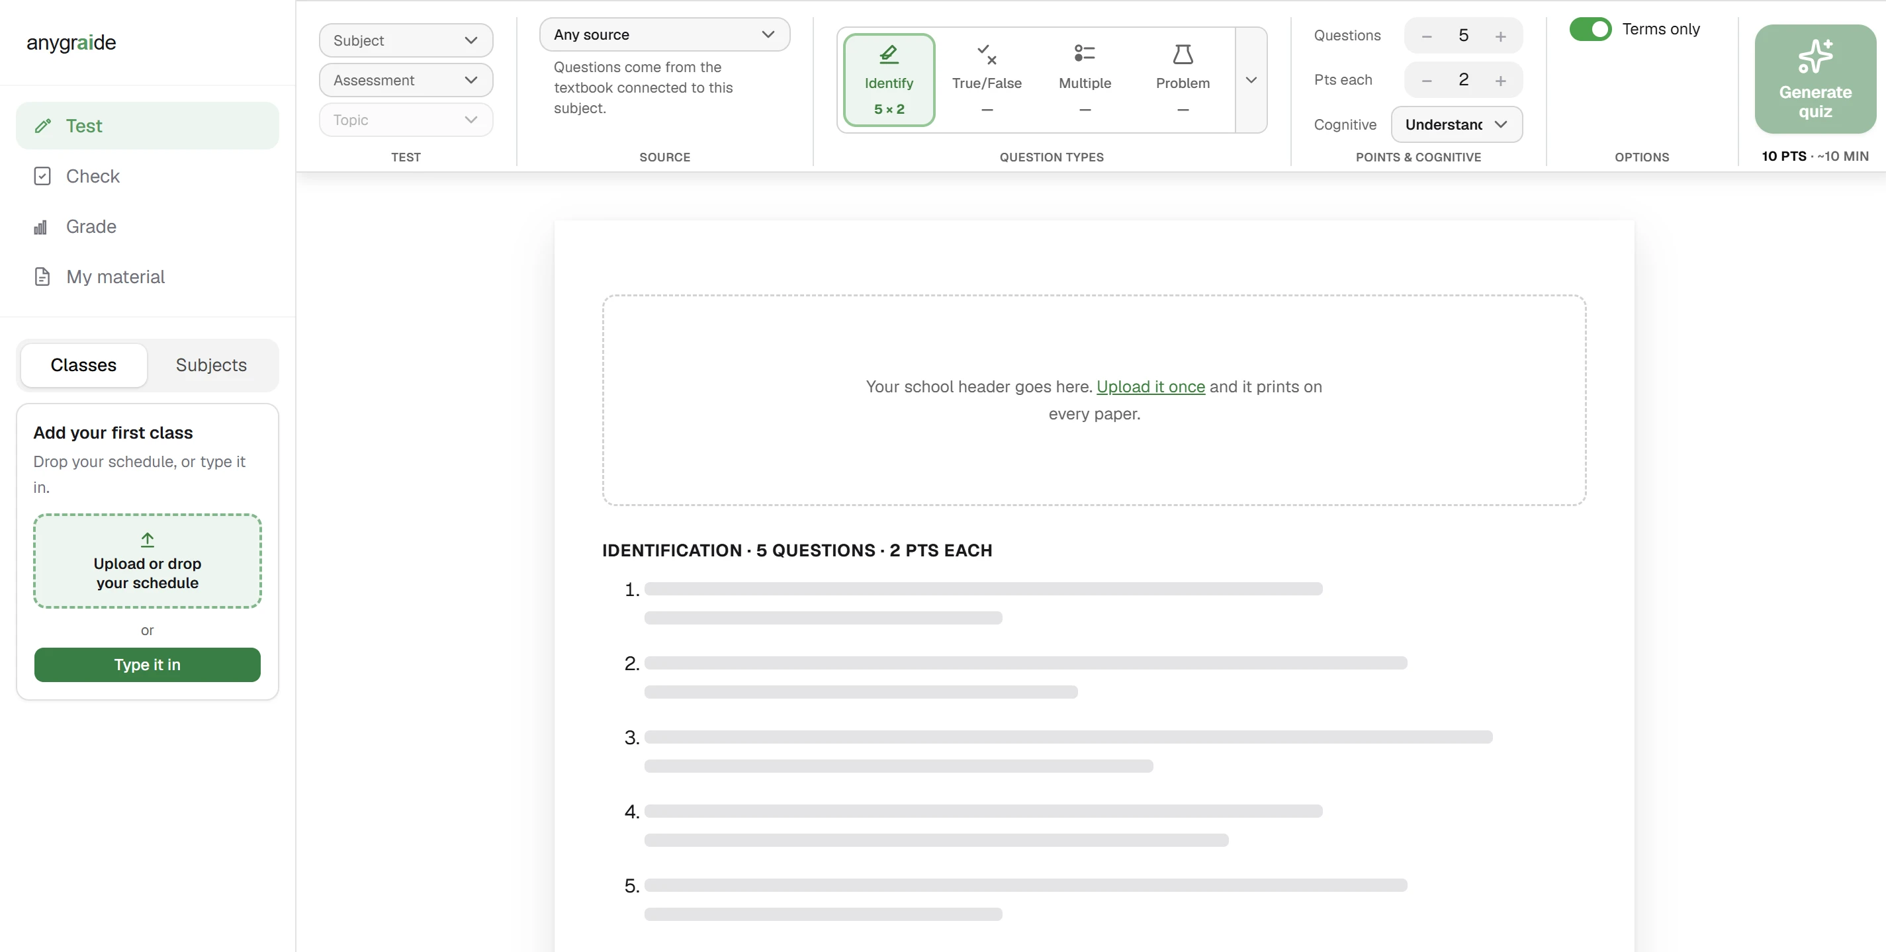
Task: Click the Upload it once link
Action: (x=1150, y=386)
